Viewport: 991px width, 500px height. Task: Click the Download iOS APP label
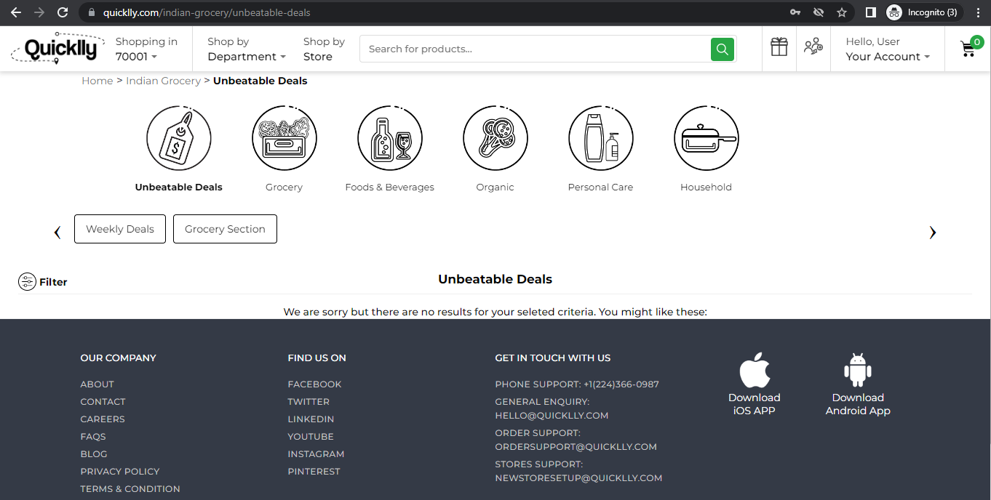click(755, 404)
